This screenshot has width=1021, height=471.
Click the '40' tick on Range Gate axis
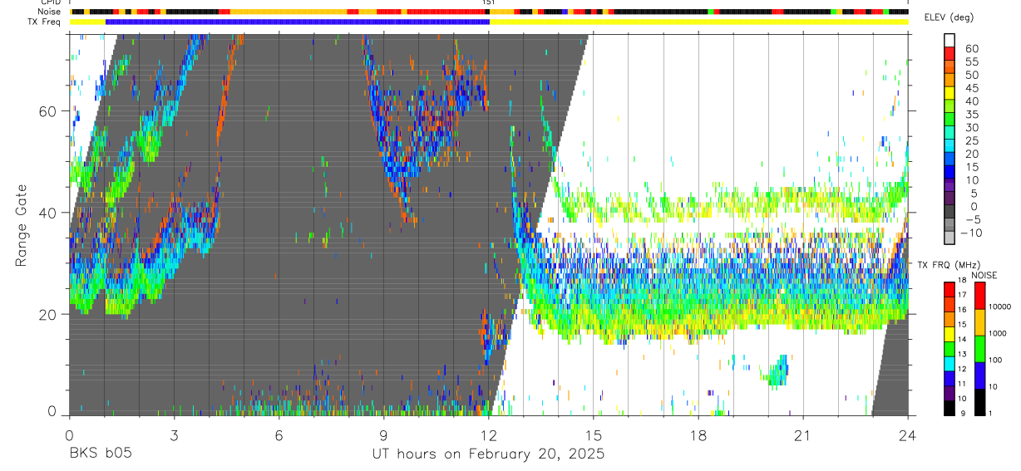coord(48,213)
